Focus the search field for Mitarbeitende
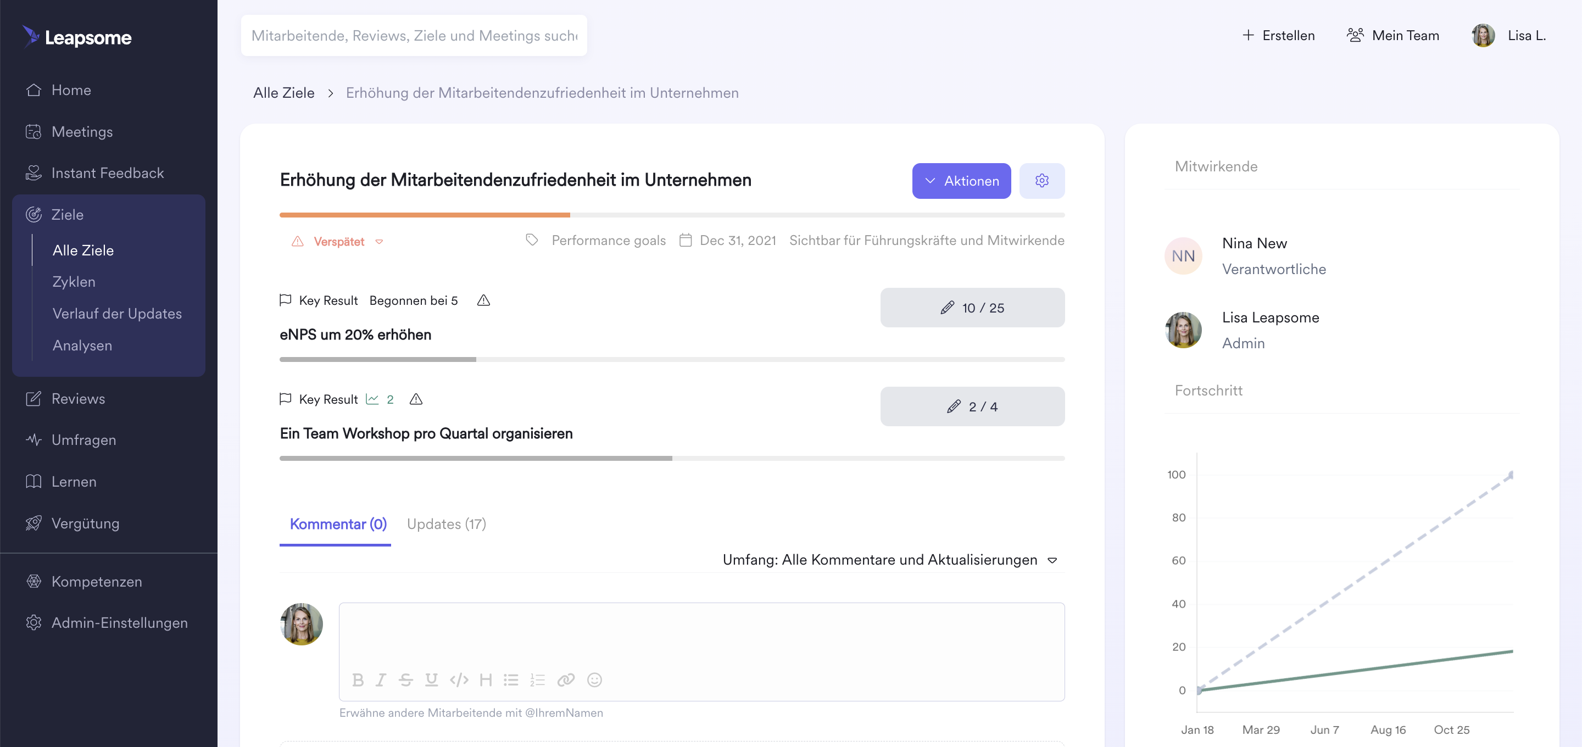This screenshot has height=747, width=1582. click(x=414, y=36)
